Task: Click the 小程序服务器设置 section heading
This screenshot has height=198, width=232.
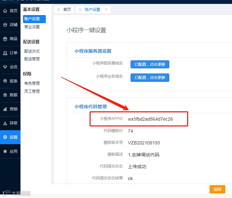Action: 93,51
